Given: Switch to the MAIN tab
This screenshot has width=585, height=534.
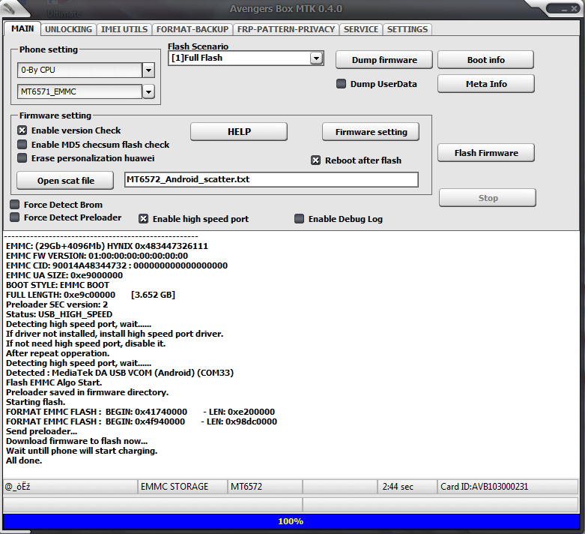Looking at the screenshot, I should click(22, 28).
